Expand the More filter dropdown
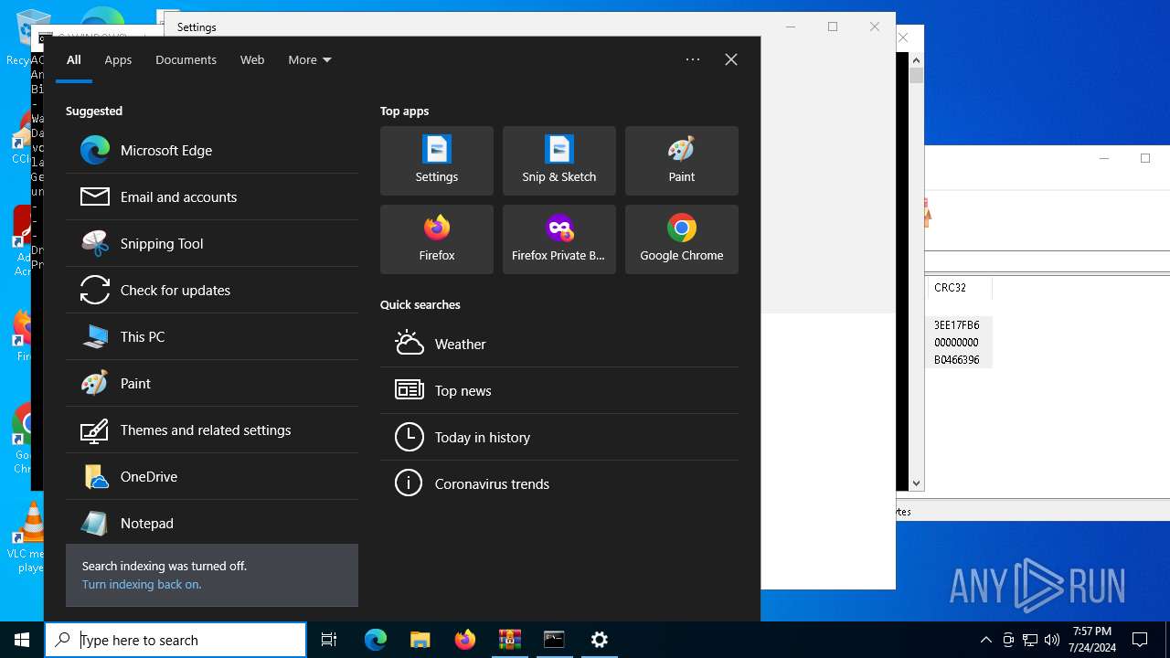Screen dimensions: 1170x658 [310, 59]
